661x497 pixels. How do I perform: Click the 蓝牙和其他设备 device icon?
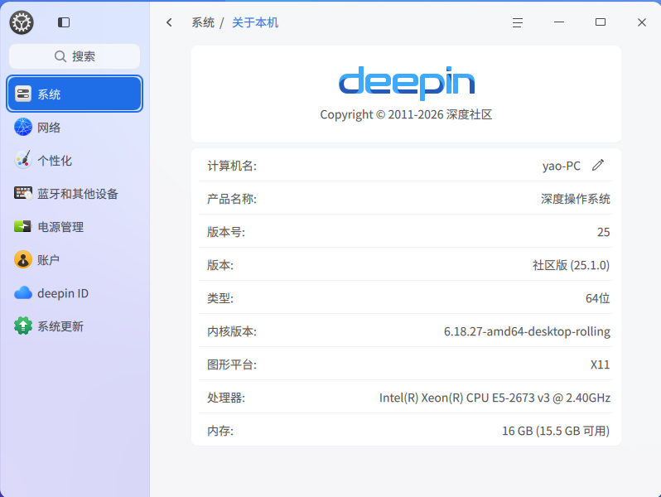coord(23,194)
